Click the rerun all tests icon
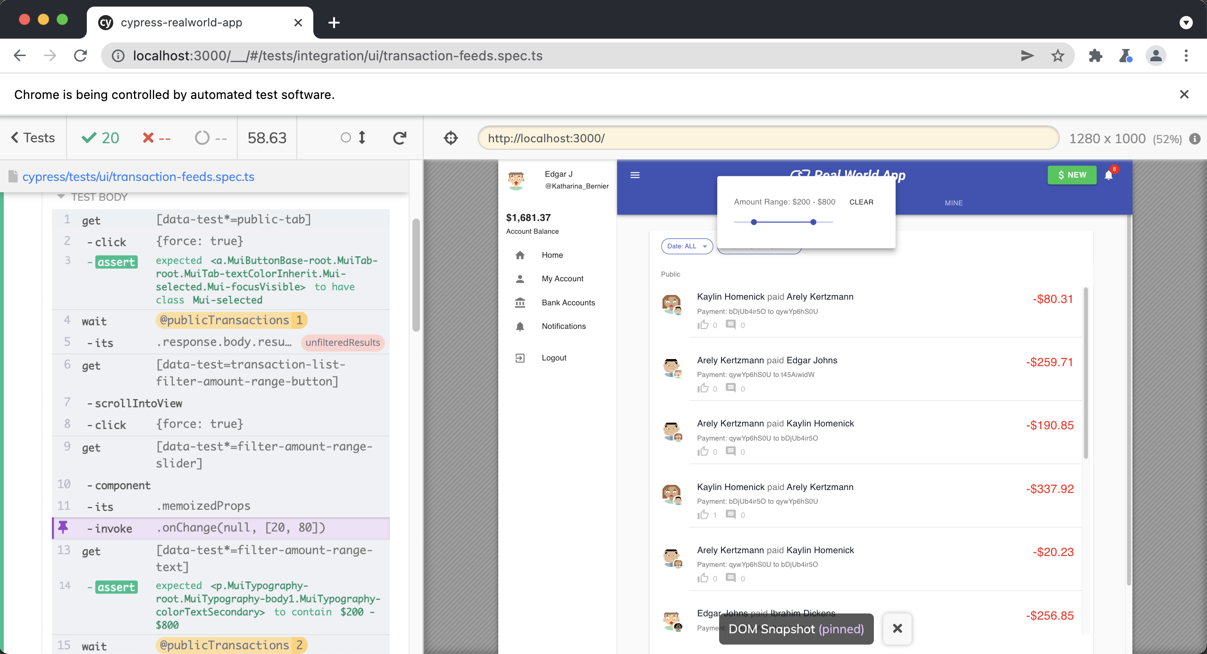This screenshot has height=654, width=1207. pyautogui.click(x=400, y=138)
